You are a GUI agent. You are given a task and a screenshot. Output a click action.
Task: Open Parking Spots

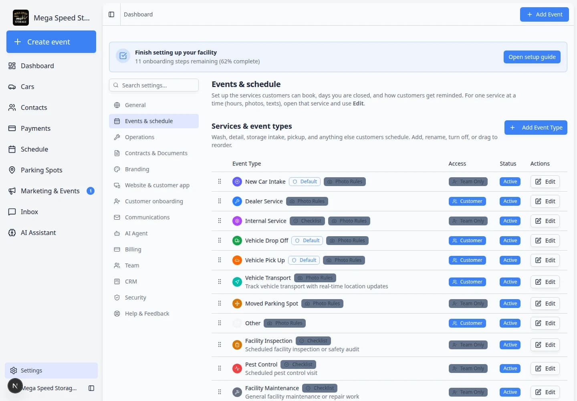coord(51,170)
